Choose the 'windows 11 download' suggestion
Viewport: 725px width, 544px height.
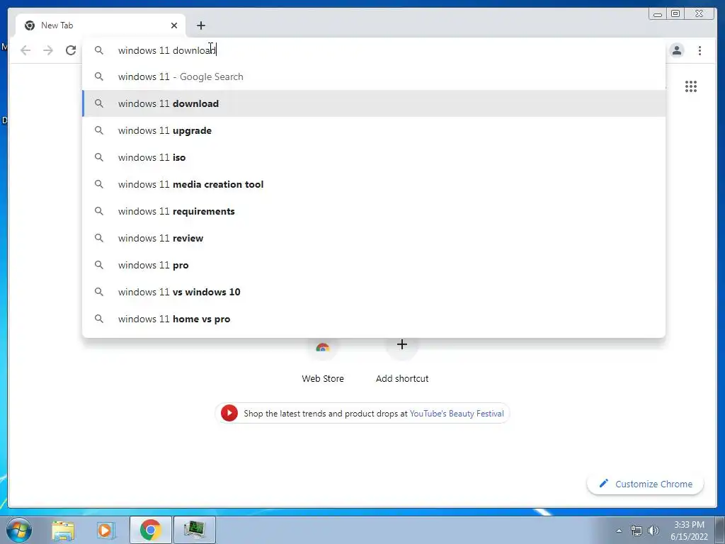point(374,103)
